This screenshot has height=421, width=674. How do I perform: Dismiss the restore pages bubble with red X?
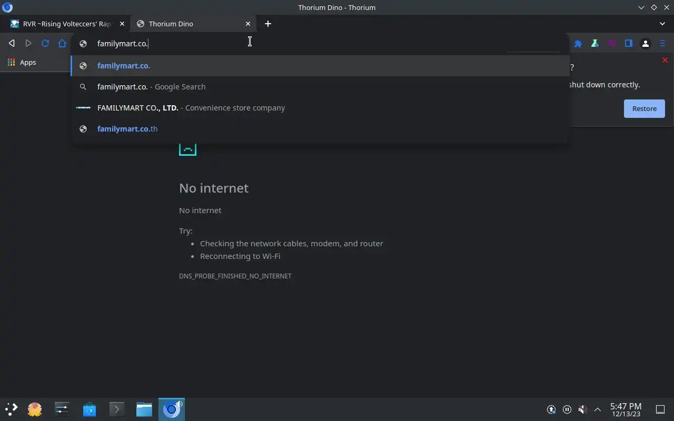(x=665, y=61)
